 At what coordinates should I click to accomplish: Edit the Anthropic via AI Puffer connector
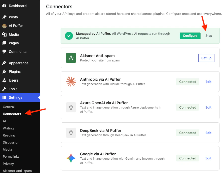point(208,82)
